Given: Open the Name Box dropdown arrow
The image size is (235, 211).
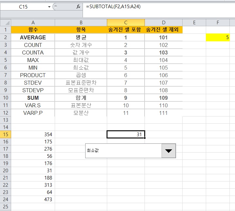Looking at the screenshot, I should point(49,7).
